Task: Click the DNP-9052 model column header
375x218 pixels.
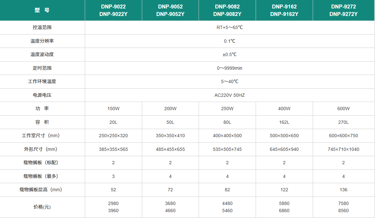Action: (170, 10)
